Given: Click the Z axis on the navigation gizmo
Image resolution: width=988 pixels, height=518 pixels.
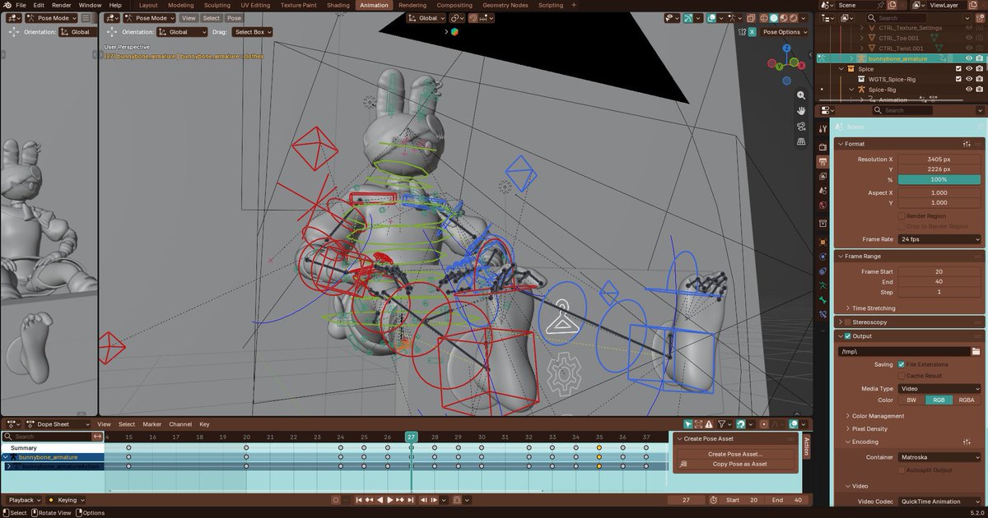Looking at the screenshot, I should 787,49.
